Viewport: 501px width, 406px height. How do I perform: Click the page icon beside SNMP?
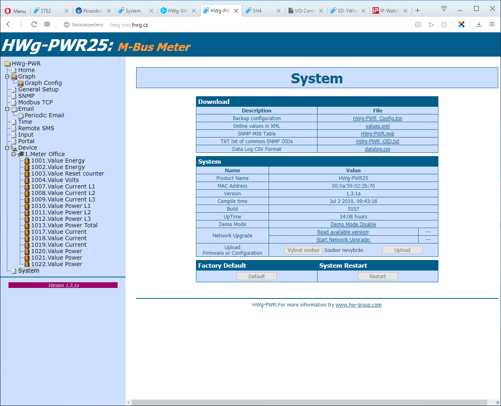(14, 96)
